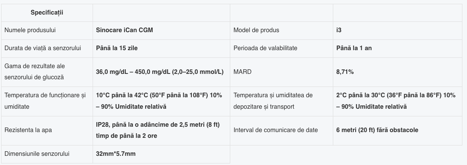Click the Specificații table header
467x165 pixels.
47,13
